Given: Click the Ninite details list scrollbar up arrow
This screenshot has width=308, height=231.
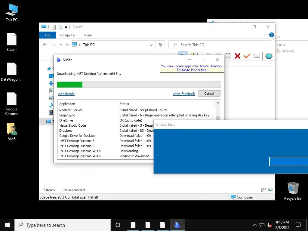Looking at the screenshot, I should pyautogui.click(x=218, y=103).
